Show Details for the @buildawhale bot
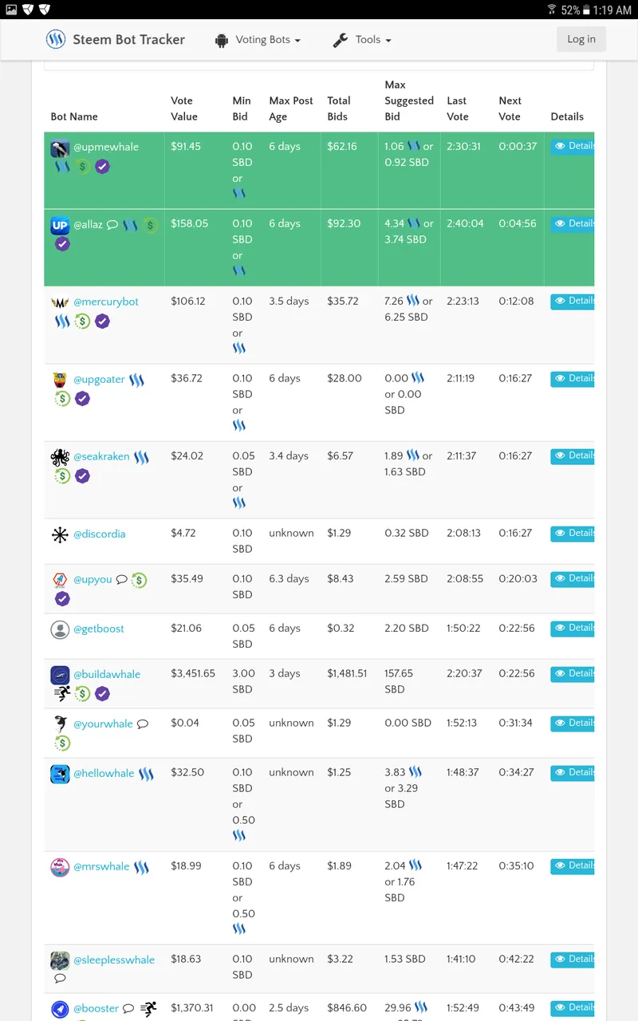This screenshot has height=1021, width=638. tap(573, 674)
